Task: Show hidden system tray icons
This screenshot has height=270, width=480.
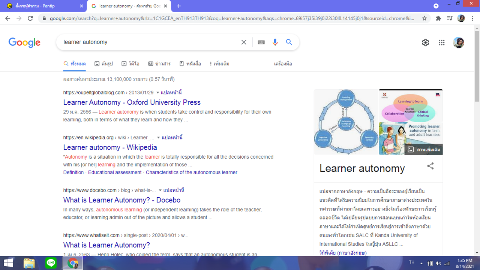Action: click(421, 263)
